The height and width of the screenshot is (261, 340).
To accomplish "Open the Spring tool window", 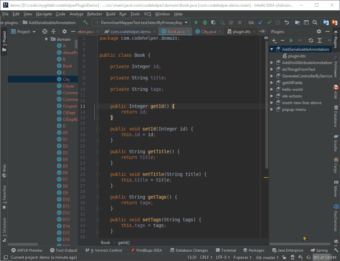I will point(319,250).
